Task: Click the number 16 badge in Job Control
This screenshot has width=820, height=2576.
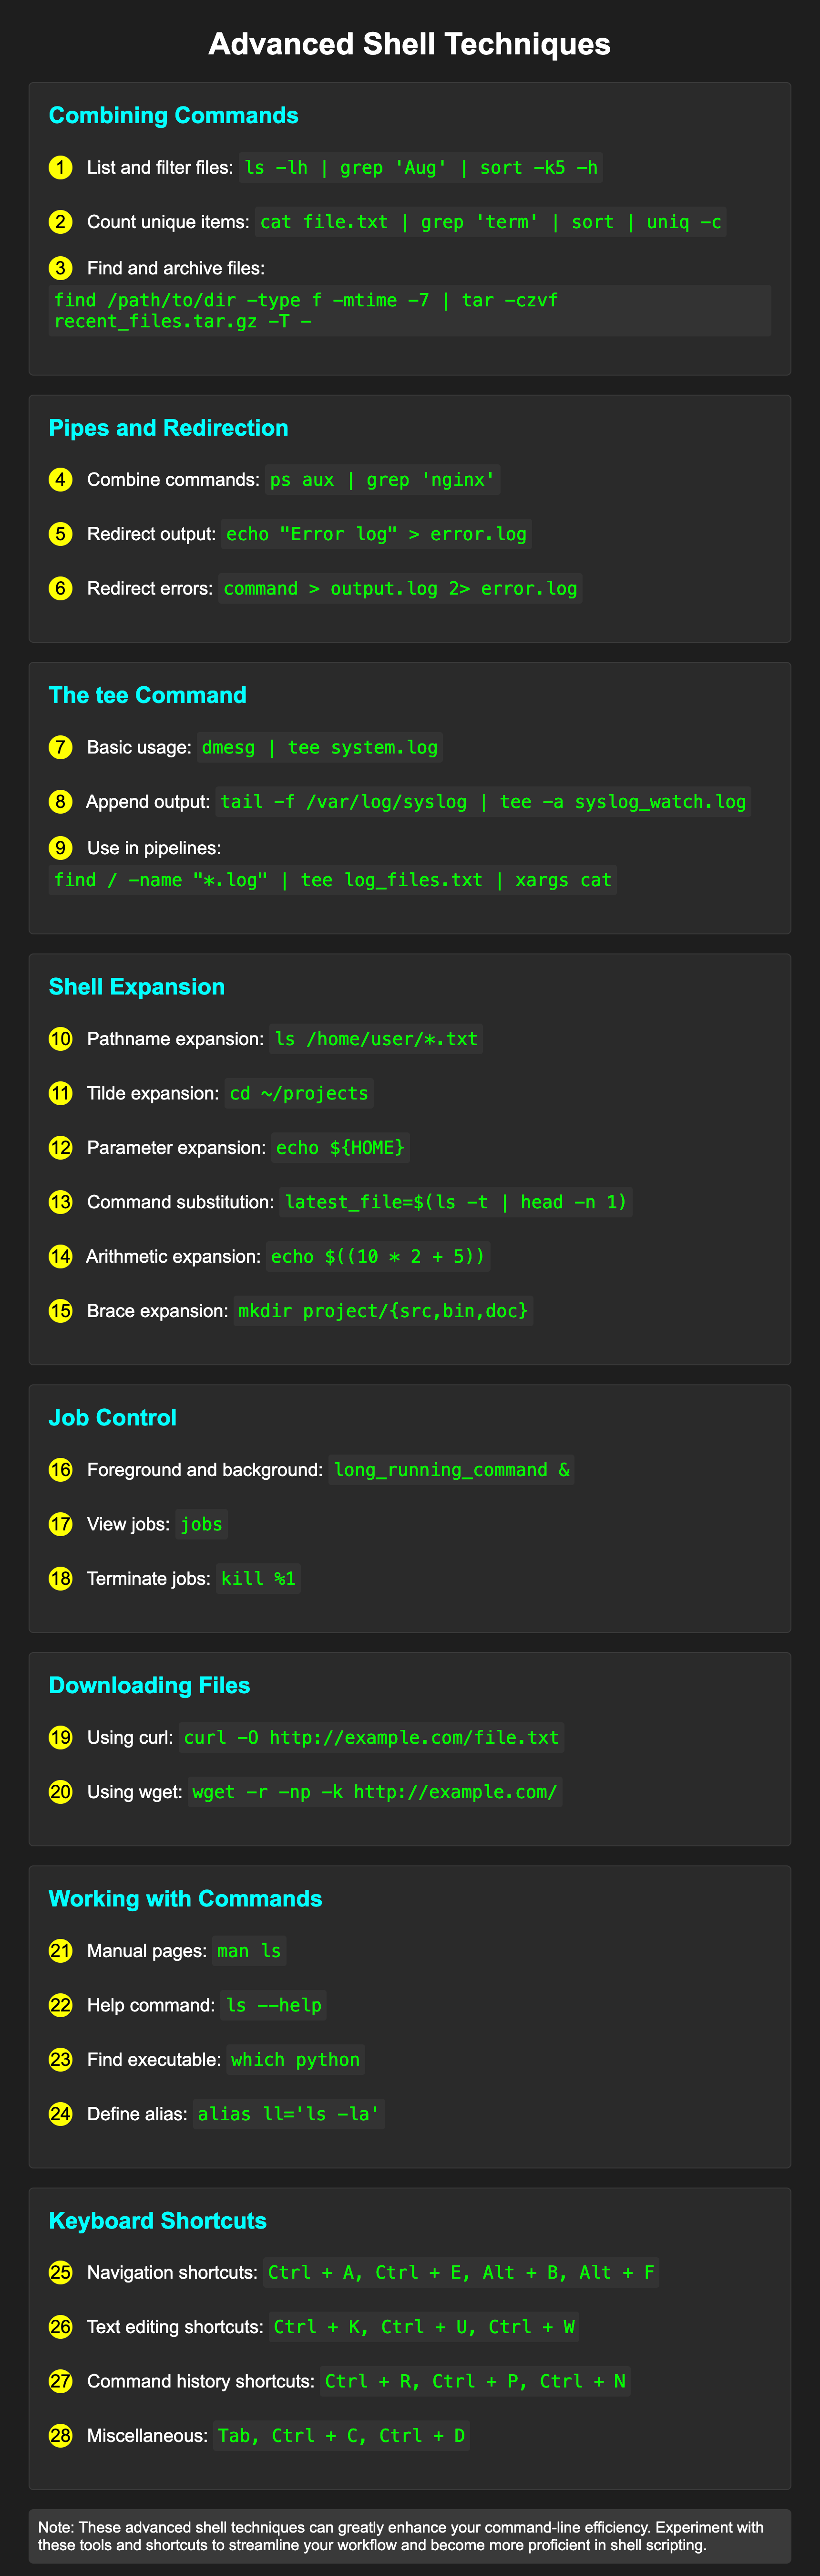Action: (61, 1470)
